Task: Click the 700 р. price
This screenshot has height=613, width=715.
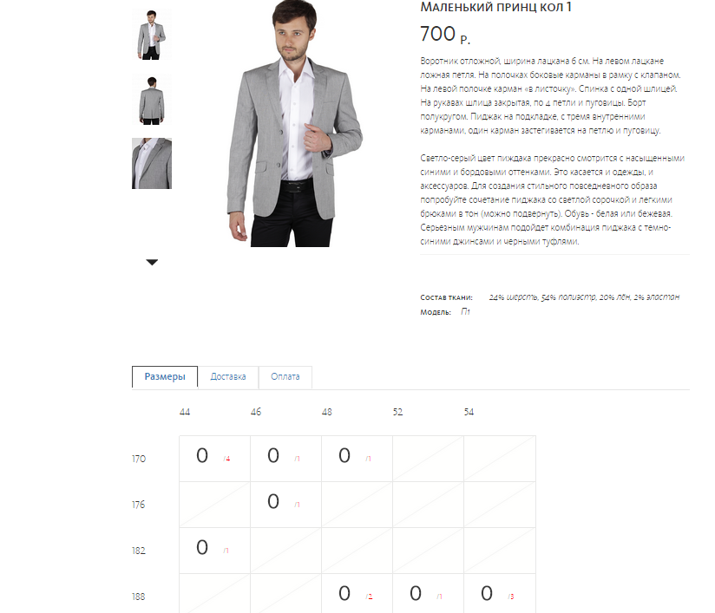Action: tap(445, 34)
